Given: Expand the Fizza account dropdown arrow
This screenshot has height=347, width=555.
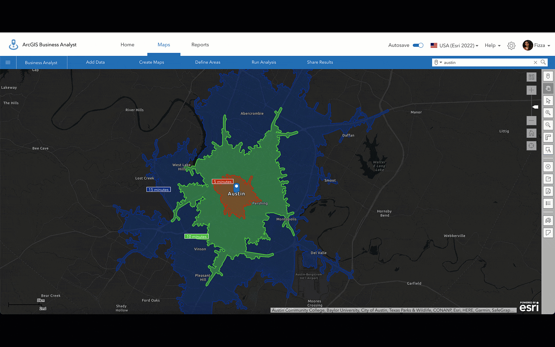Looking at the screenshot, I should (549, 46).
